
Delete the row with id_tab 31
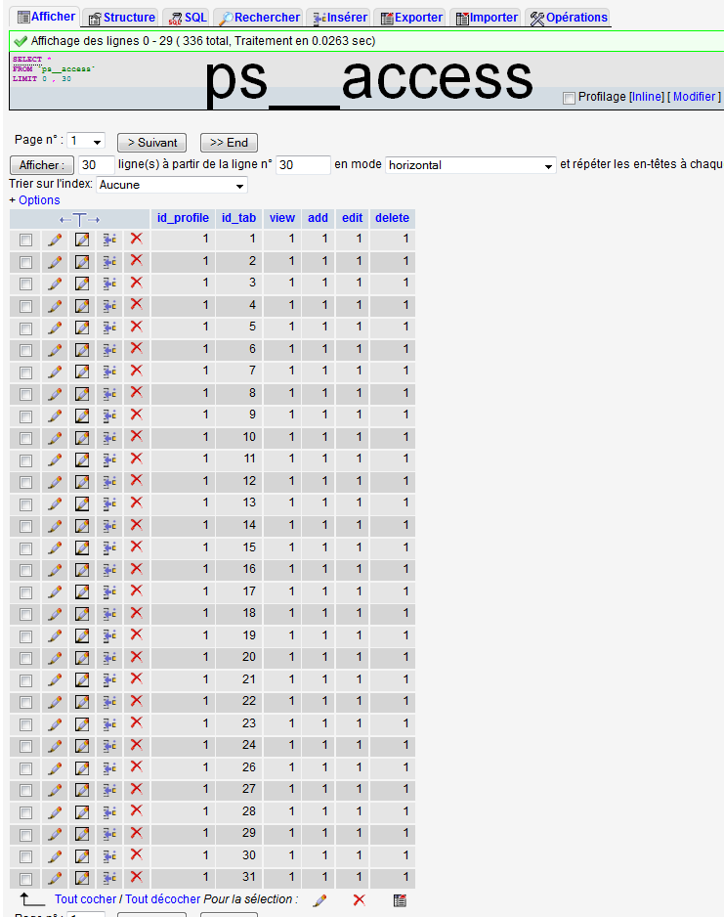[x=136, y=877]
